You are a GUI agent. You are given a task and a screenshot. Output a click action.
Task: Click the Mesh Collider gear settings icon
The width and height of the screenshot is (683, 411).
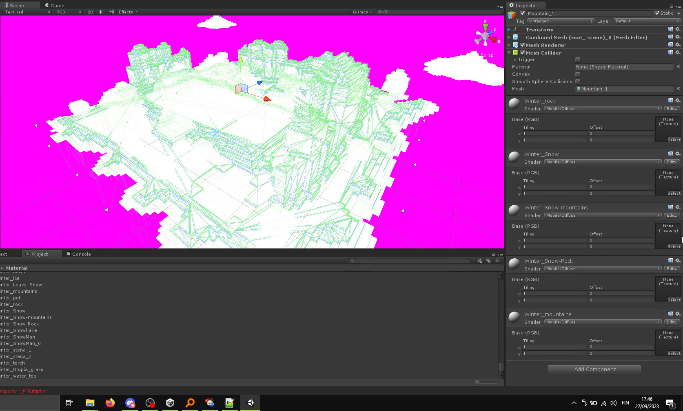[678, 52]
